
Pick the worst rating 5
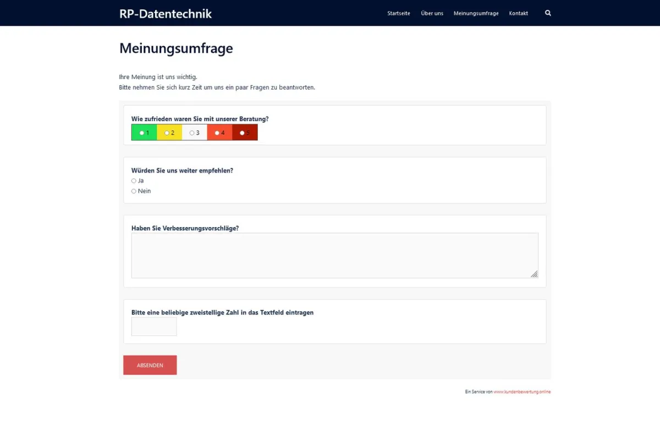pyautogui.click(x=243, y=132)
